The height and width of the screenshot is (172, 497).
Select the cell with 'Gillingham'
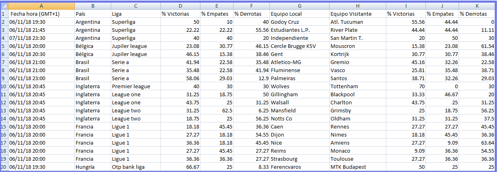[299, 94]
